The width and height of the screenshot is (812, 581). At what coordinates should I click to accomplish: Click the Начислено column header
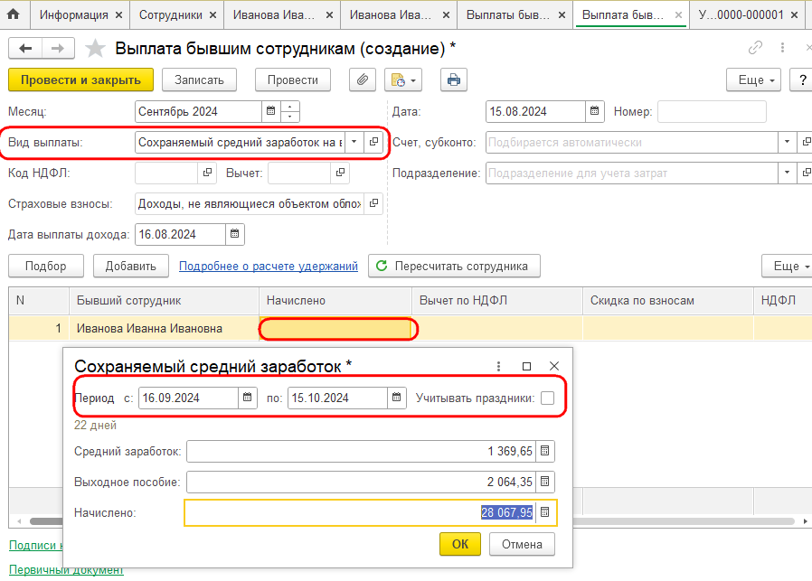pyautogui.click(x=335, y=301)
